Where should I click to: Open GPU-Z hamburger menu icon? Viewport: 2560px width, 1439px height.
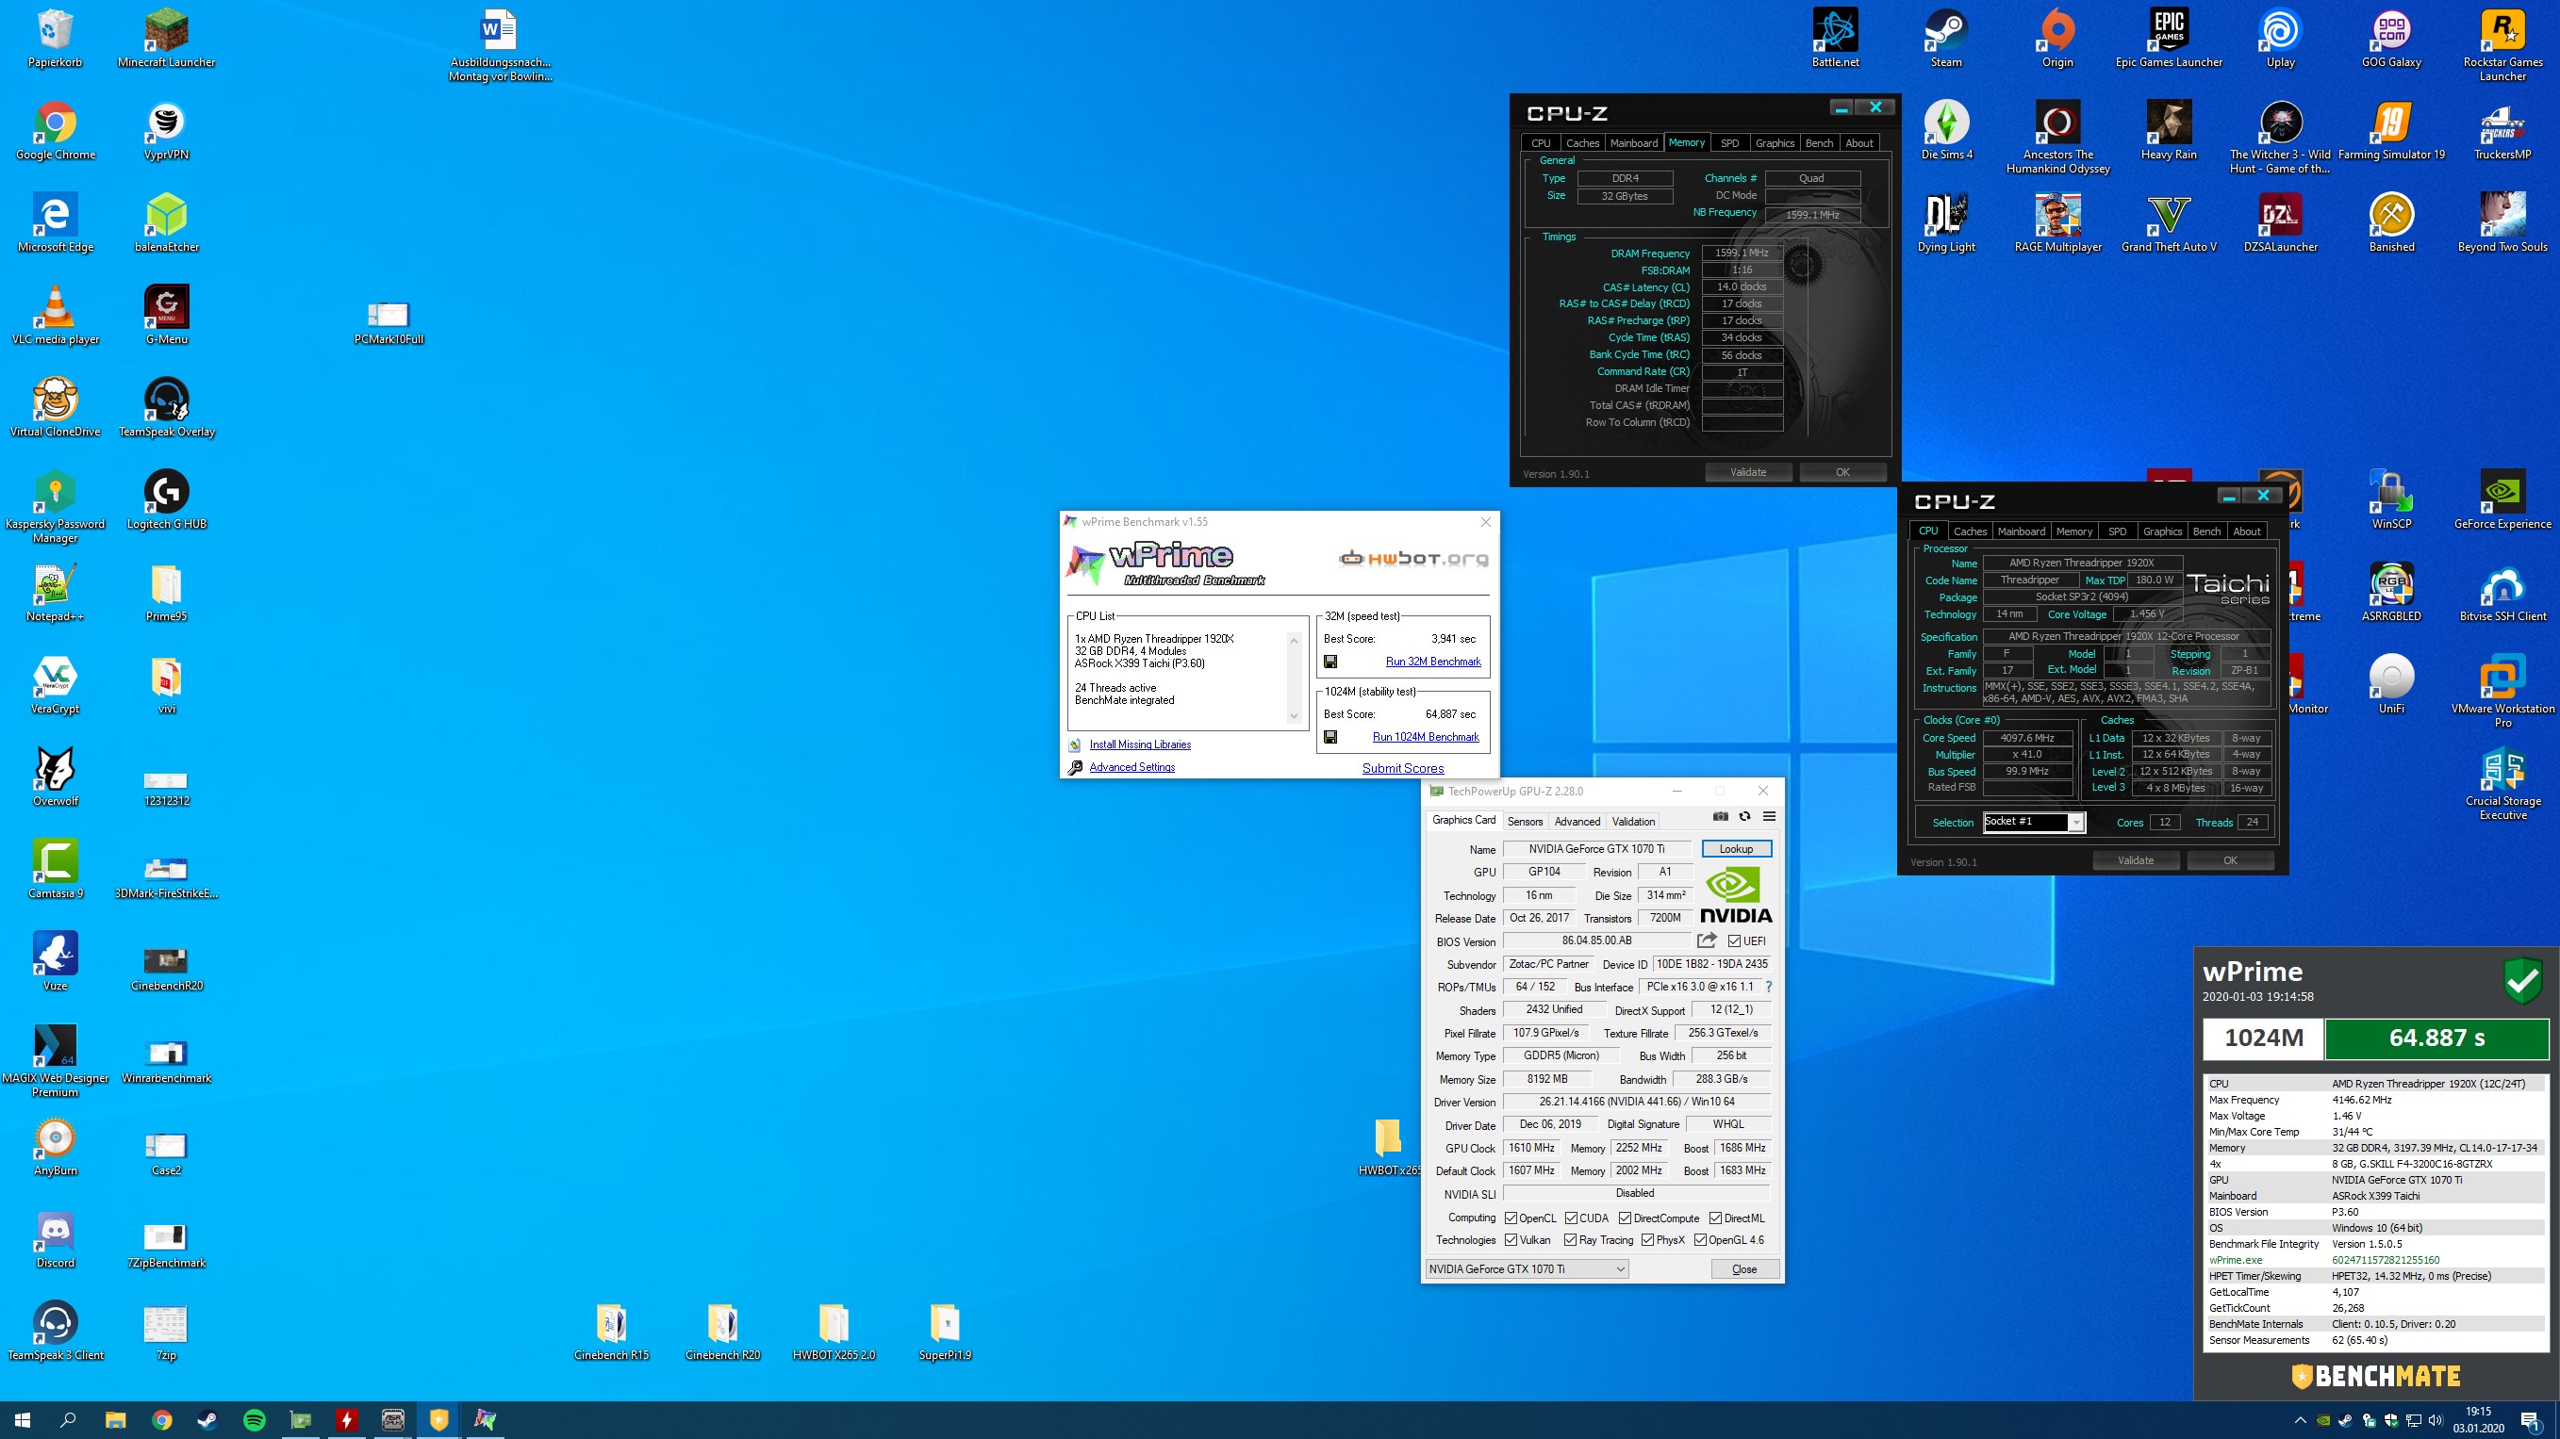(1769, 817)
